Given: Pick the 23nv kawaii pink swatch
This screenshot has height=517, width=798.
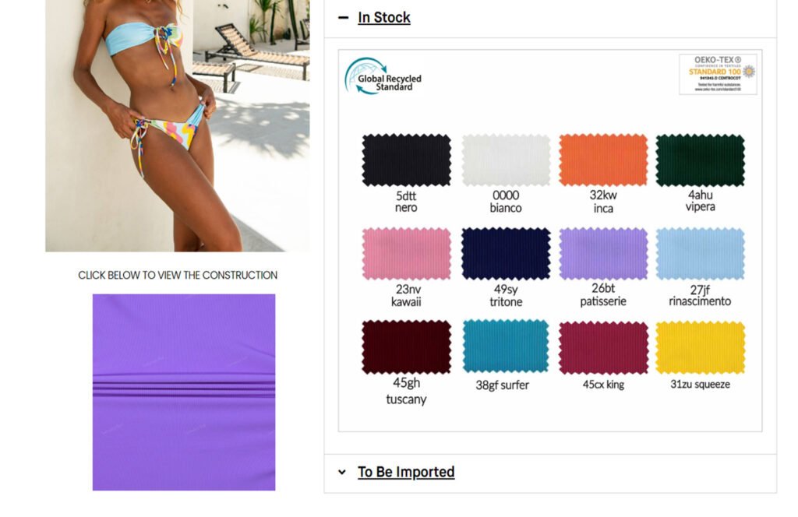Looking at the screenshot, I should [406, 254].
